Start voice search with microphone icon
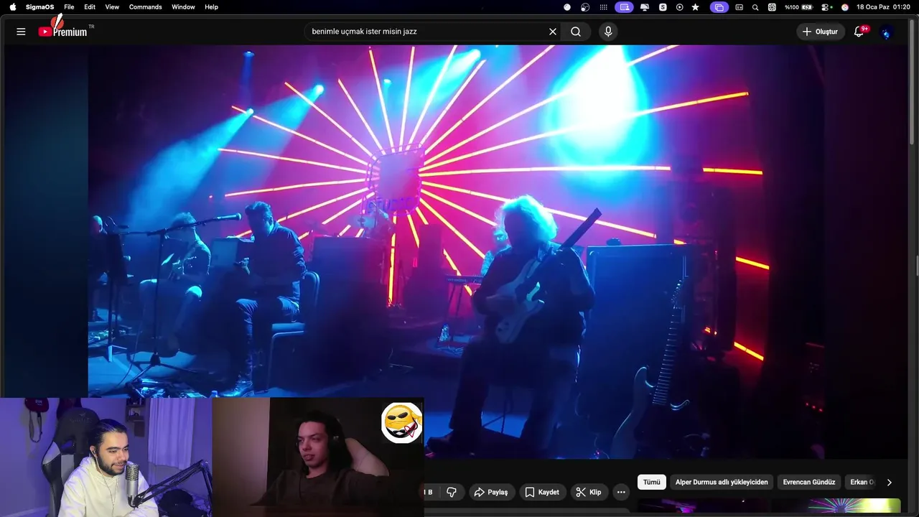 [608, 32]
